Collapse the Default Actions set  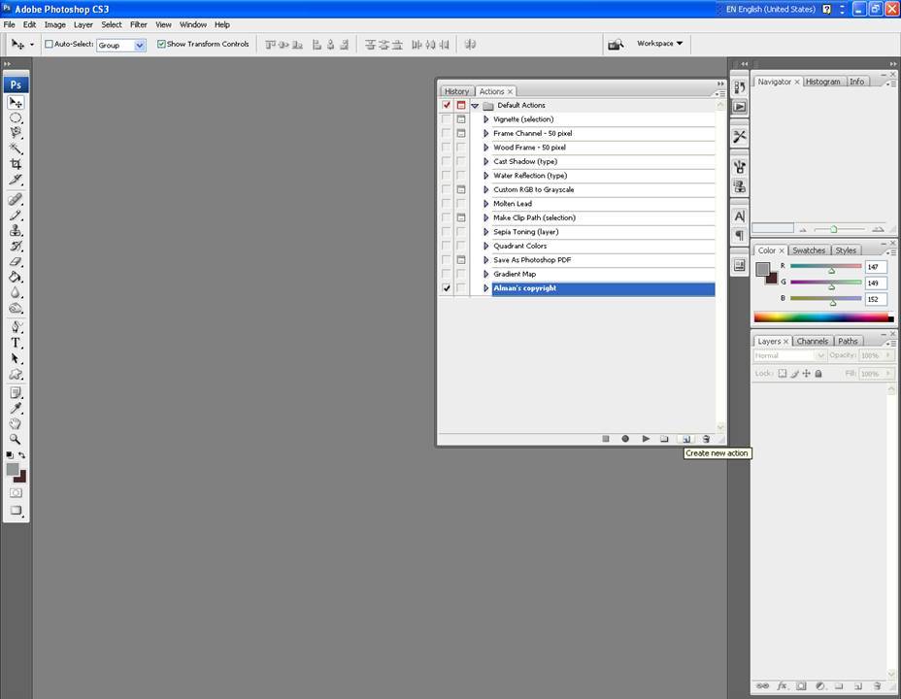tap(475, 106)
